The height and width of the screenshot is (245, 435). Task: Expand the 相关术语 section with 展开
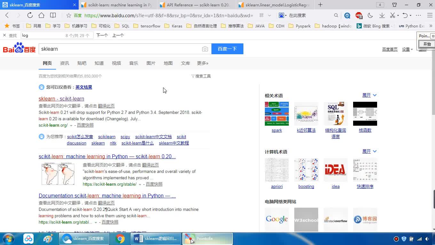[x=369, y=95]
